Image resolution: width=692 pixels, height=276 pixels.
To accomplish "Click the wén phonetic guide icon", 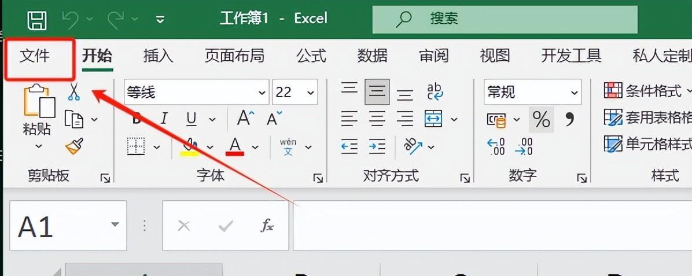I will pyautogui.click(x=288, y=146).
